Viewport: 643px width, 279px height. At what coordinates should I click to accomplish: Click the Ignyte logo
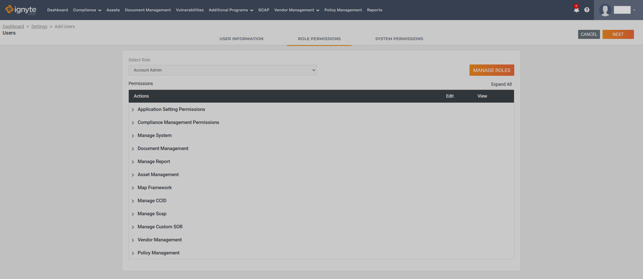(x=21, y=10)
